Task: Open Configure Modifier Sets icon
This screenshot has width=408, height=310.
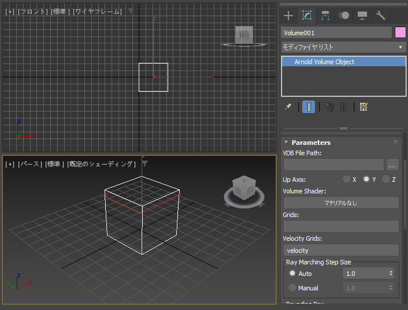Action: tap(364, 107)
